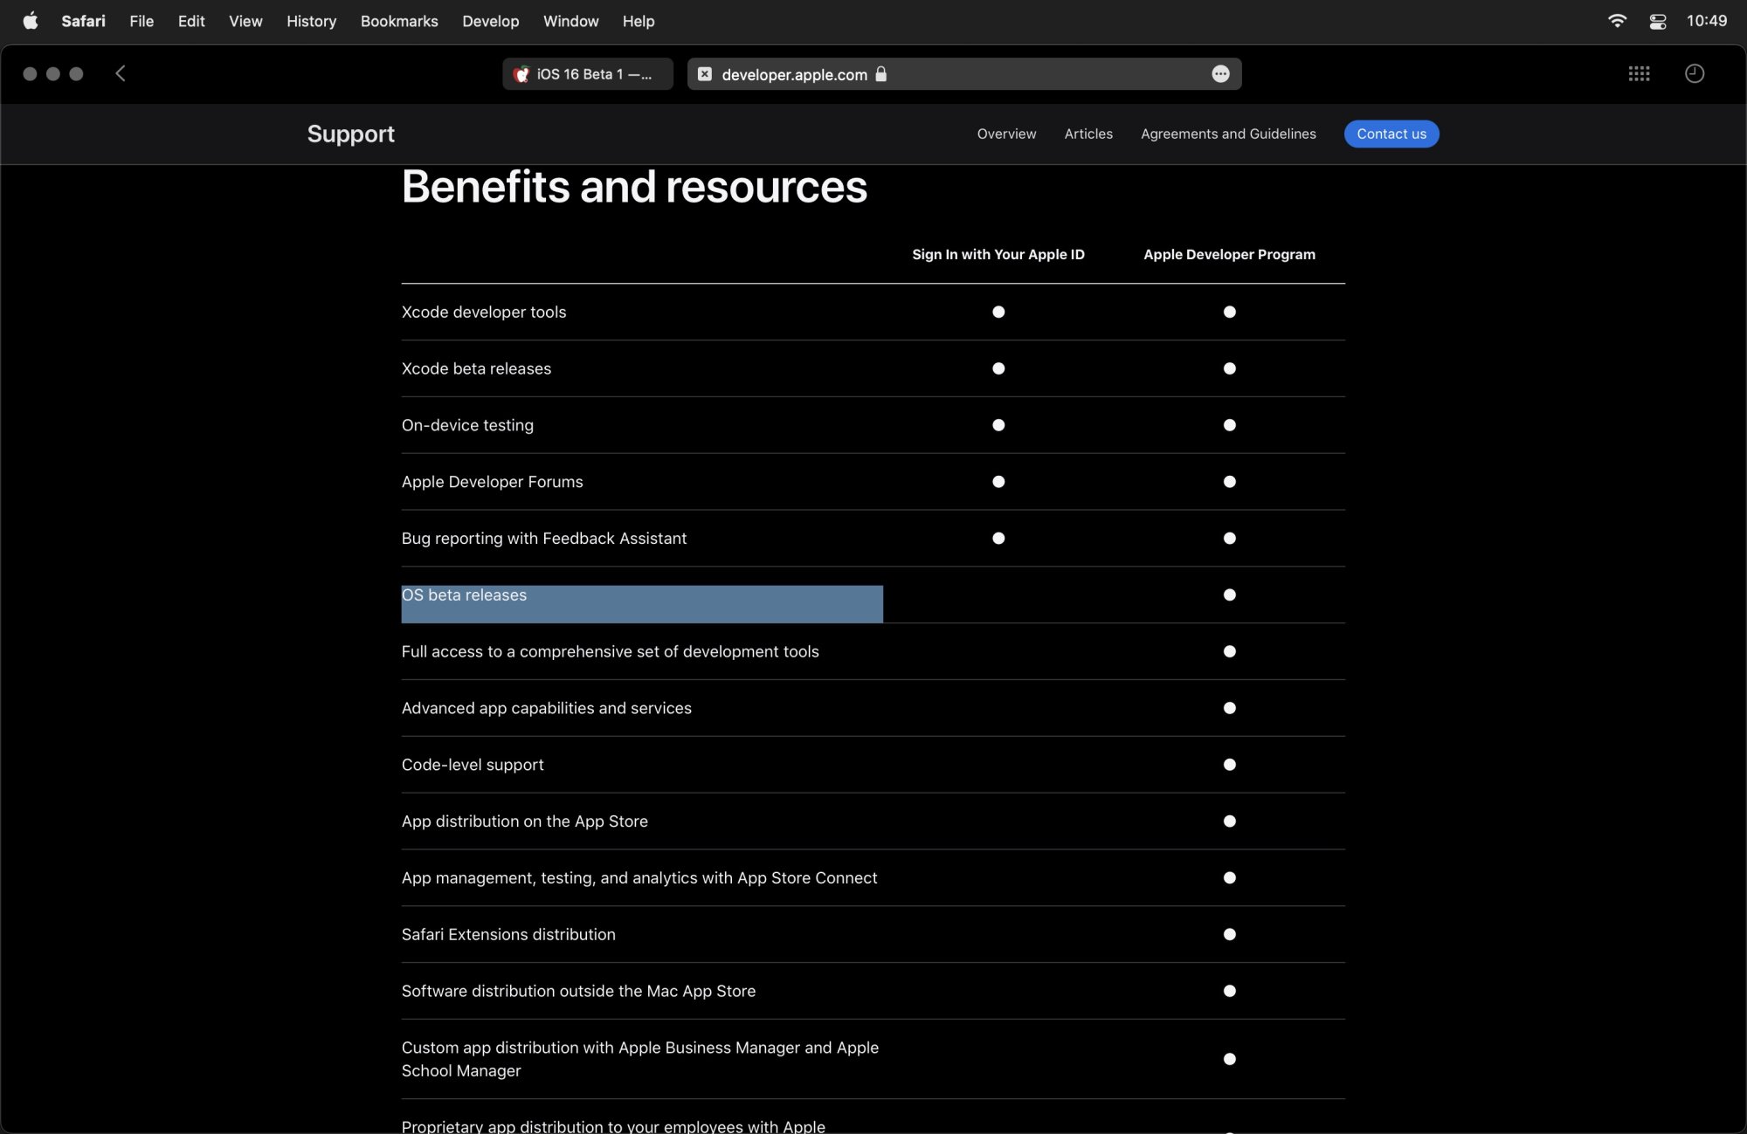Open the page settings ellipsis menu
The width and height of the screenshot is (1747, 1134).
tap(1220, 74)
